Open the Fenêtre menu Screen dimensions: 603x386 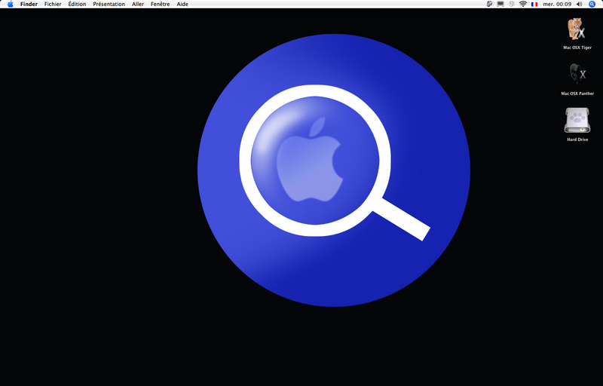[160, 5]
